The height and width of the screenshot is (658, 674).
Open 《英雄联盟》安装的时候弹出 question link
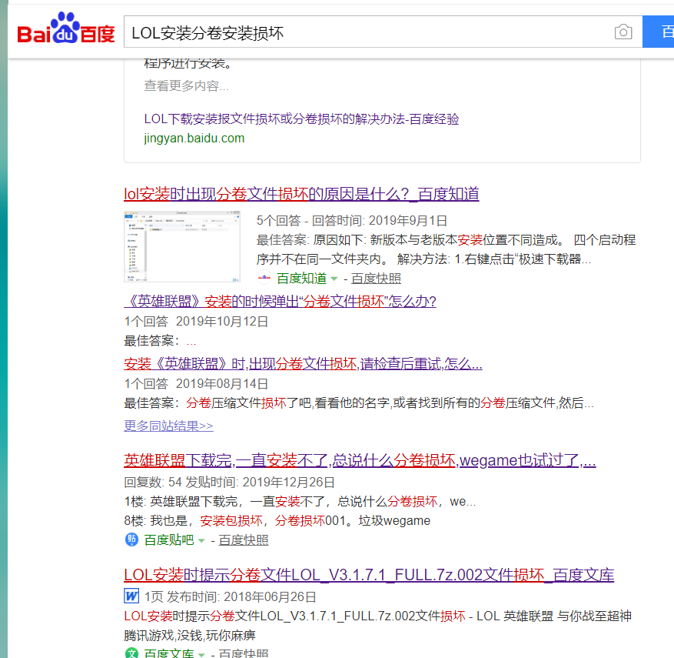point(280,301)
